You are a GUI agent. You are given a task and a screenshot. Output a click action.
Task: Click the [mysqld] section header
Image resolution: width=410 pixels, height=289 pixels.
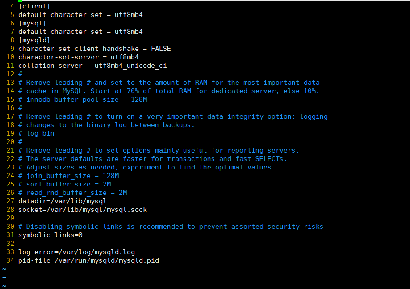(34, 40)
